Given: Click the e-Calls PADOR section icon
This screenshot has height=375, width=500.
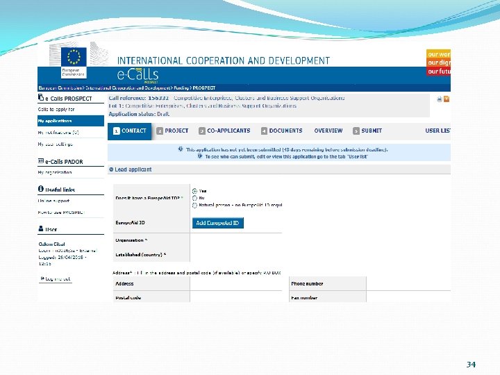Looking at the screenshot, I should pos(41,161).
